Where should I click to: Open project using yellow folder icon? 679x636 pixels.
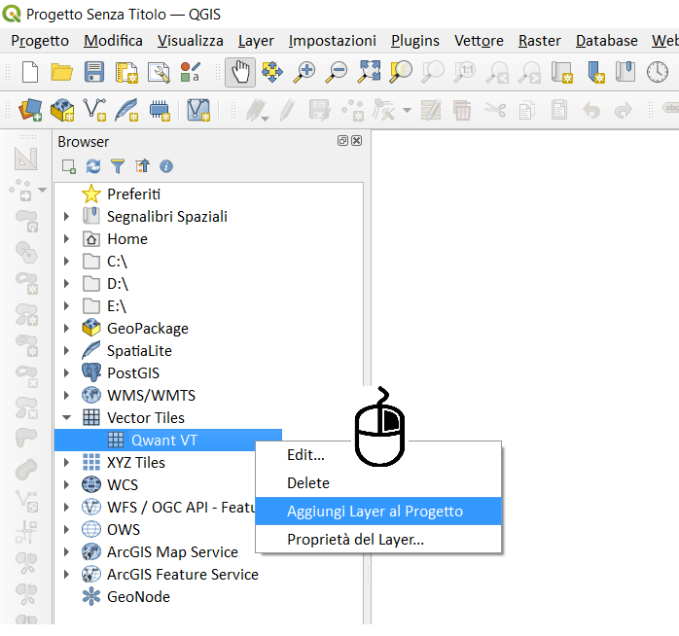pyautogui.click(x=62, y=72)
